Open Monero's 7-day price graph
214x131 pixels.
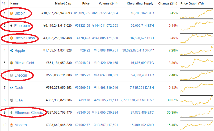(196, 125)
